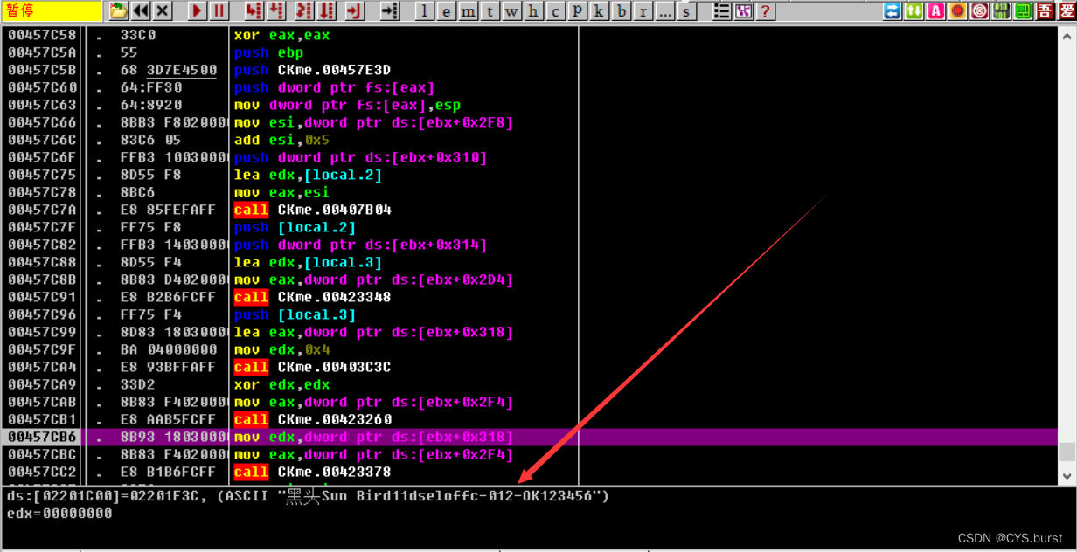Open the Handles window

click(x=533, y=11)
